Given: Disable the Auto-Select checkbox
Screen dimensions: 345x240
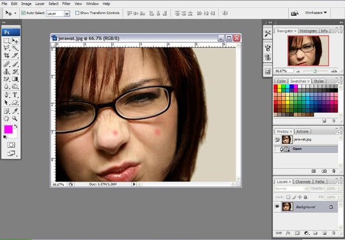Looking at the screenshot, I should coord(24,13).
